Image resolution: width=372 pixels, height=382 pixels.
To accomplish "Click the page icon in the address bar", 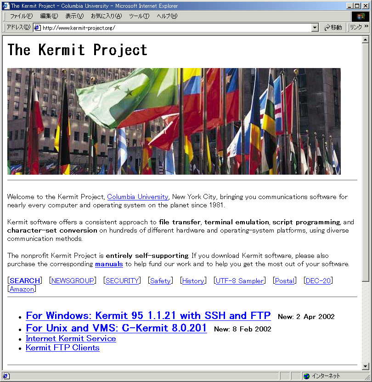I will pyautogui.click(x=37, y=28).
